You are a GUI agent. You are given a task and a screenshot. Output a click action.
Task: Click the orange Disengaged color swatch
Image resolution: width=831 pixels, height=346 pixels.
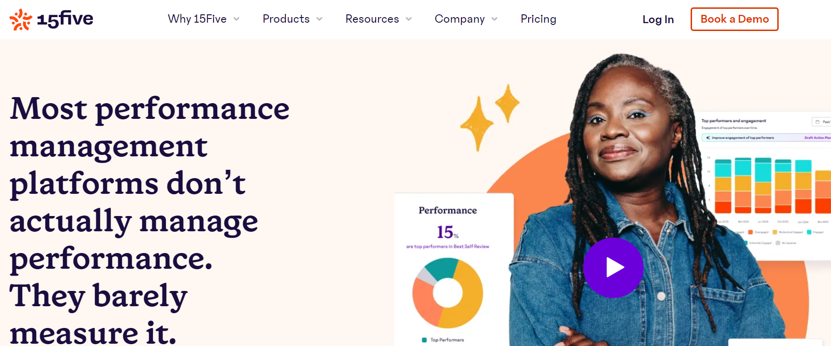pos(751,232)
